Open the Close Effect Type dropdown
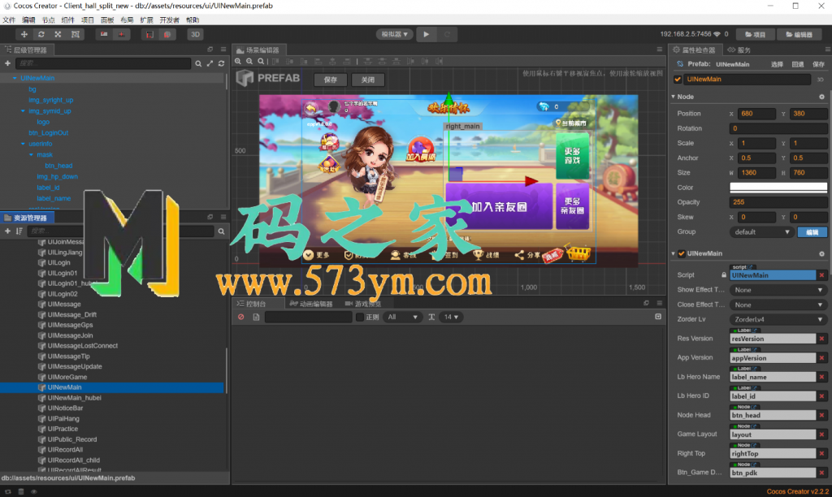 tap(778, 305)
